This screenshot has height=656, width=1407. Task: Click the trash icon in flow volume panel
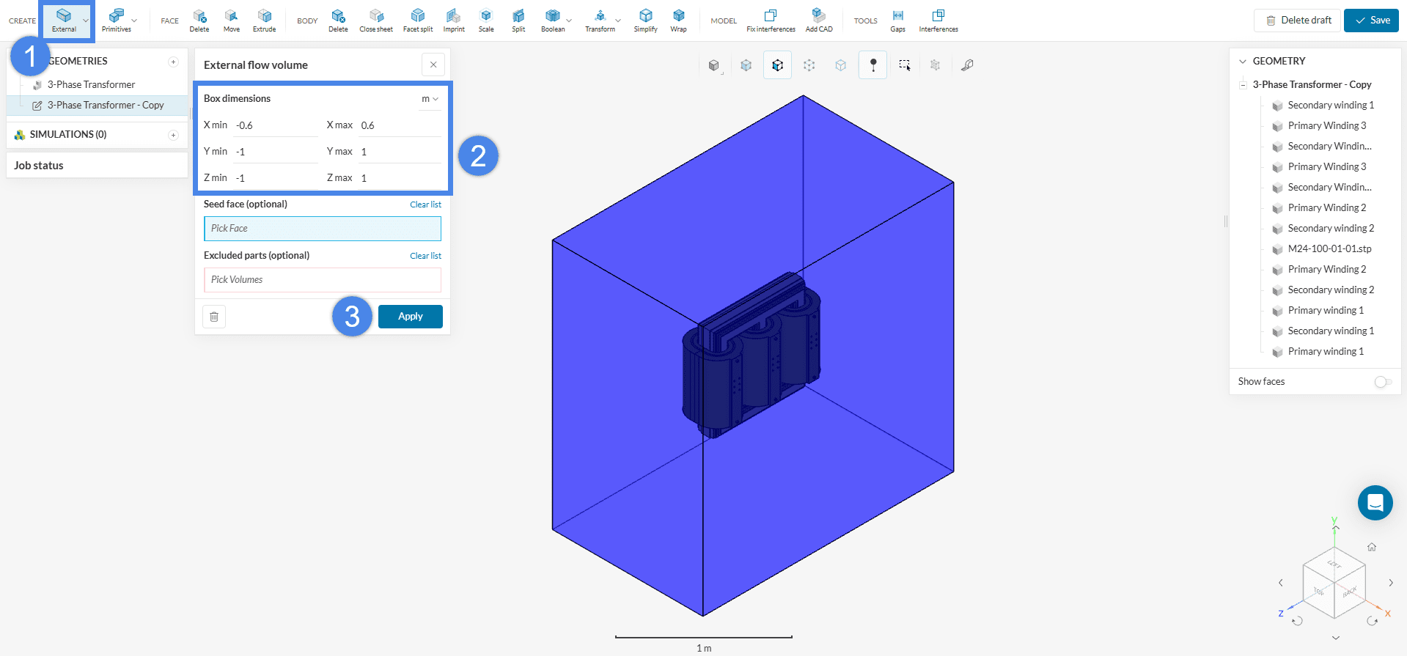tap(214, 317)
